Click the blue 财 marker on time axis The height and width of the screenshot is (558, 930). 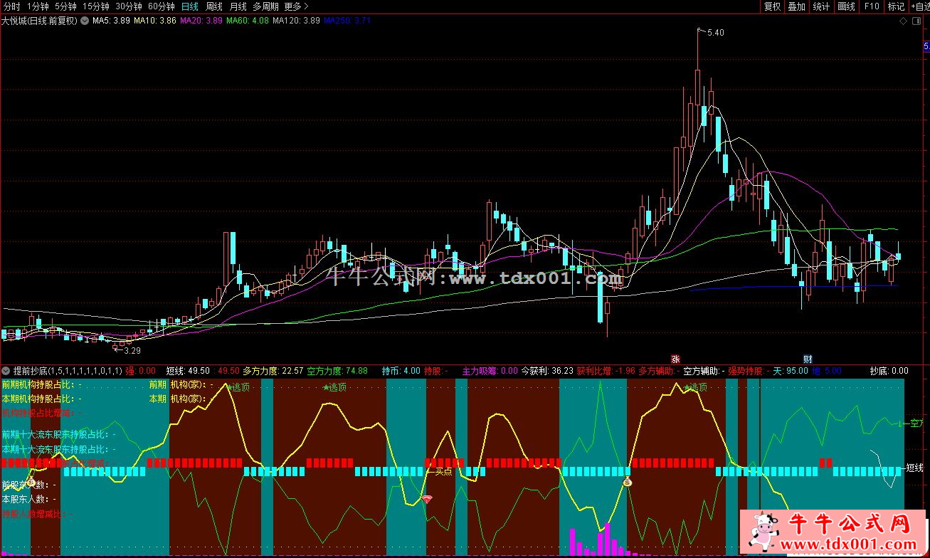coord(808,359)
